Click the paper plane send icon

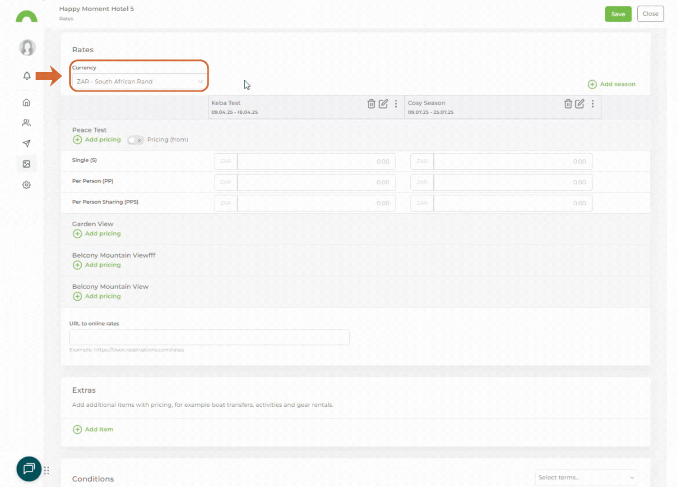[27, 143]
